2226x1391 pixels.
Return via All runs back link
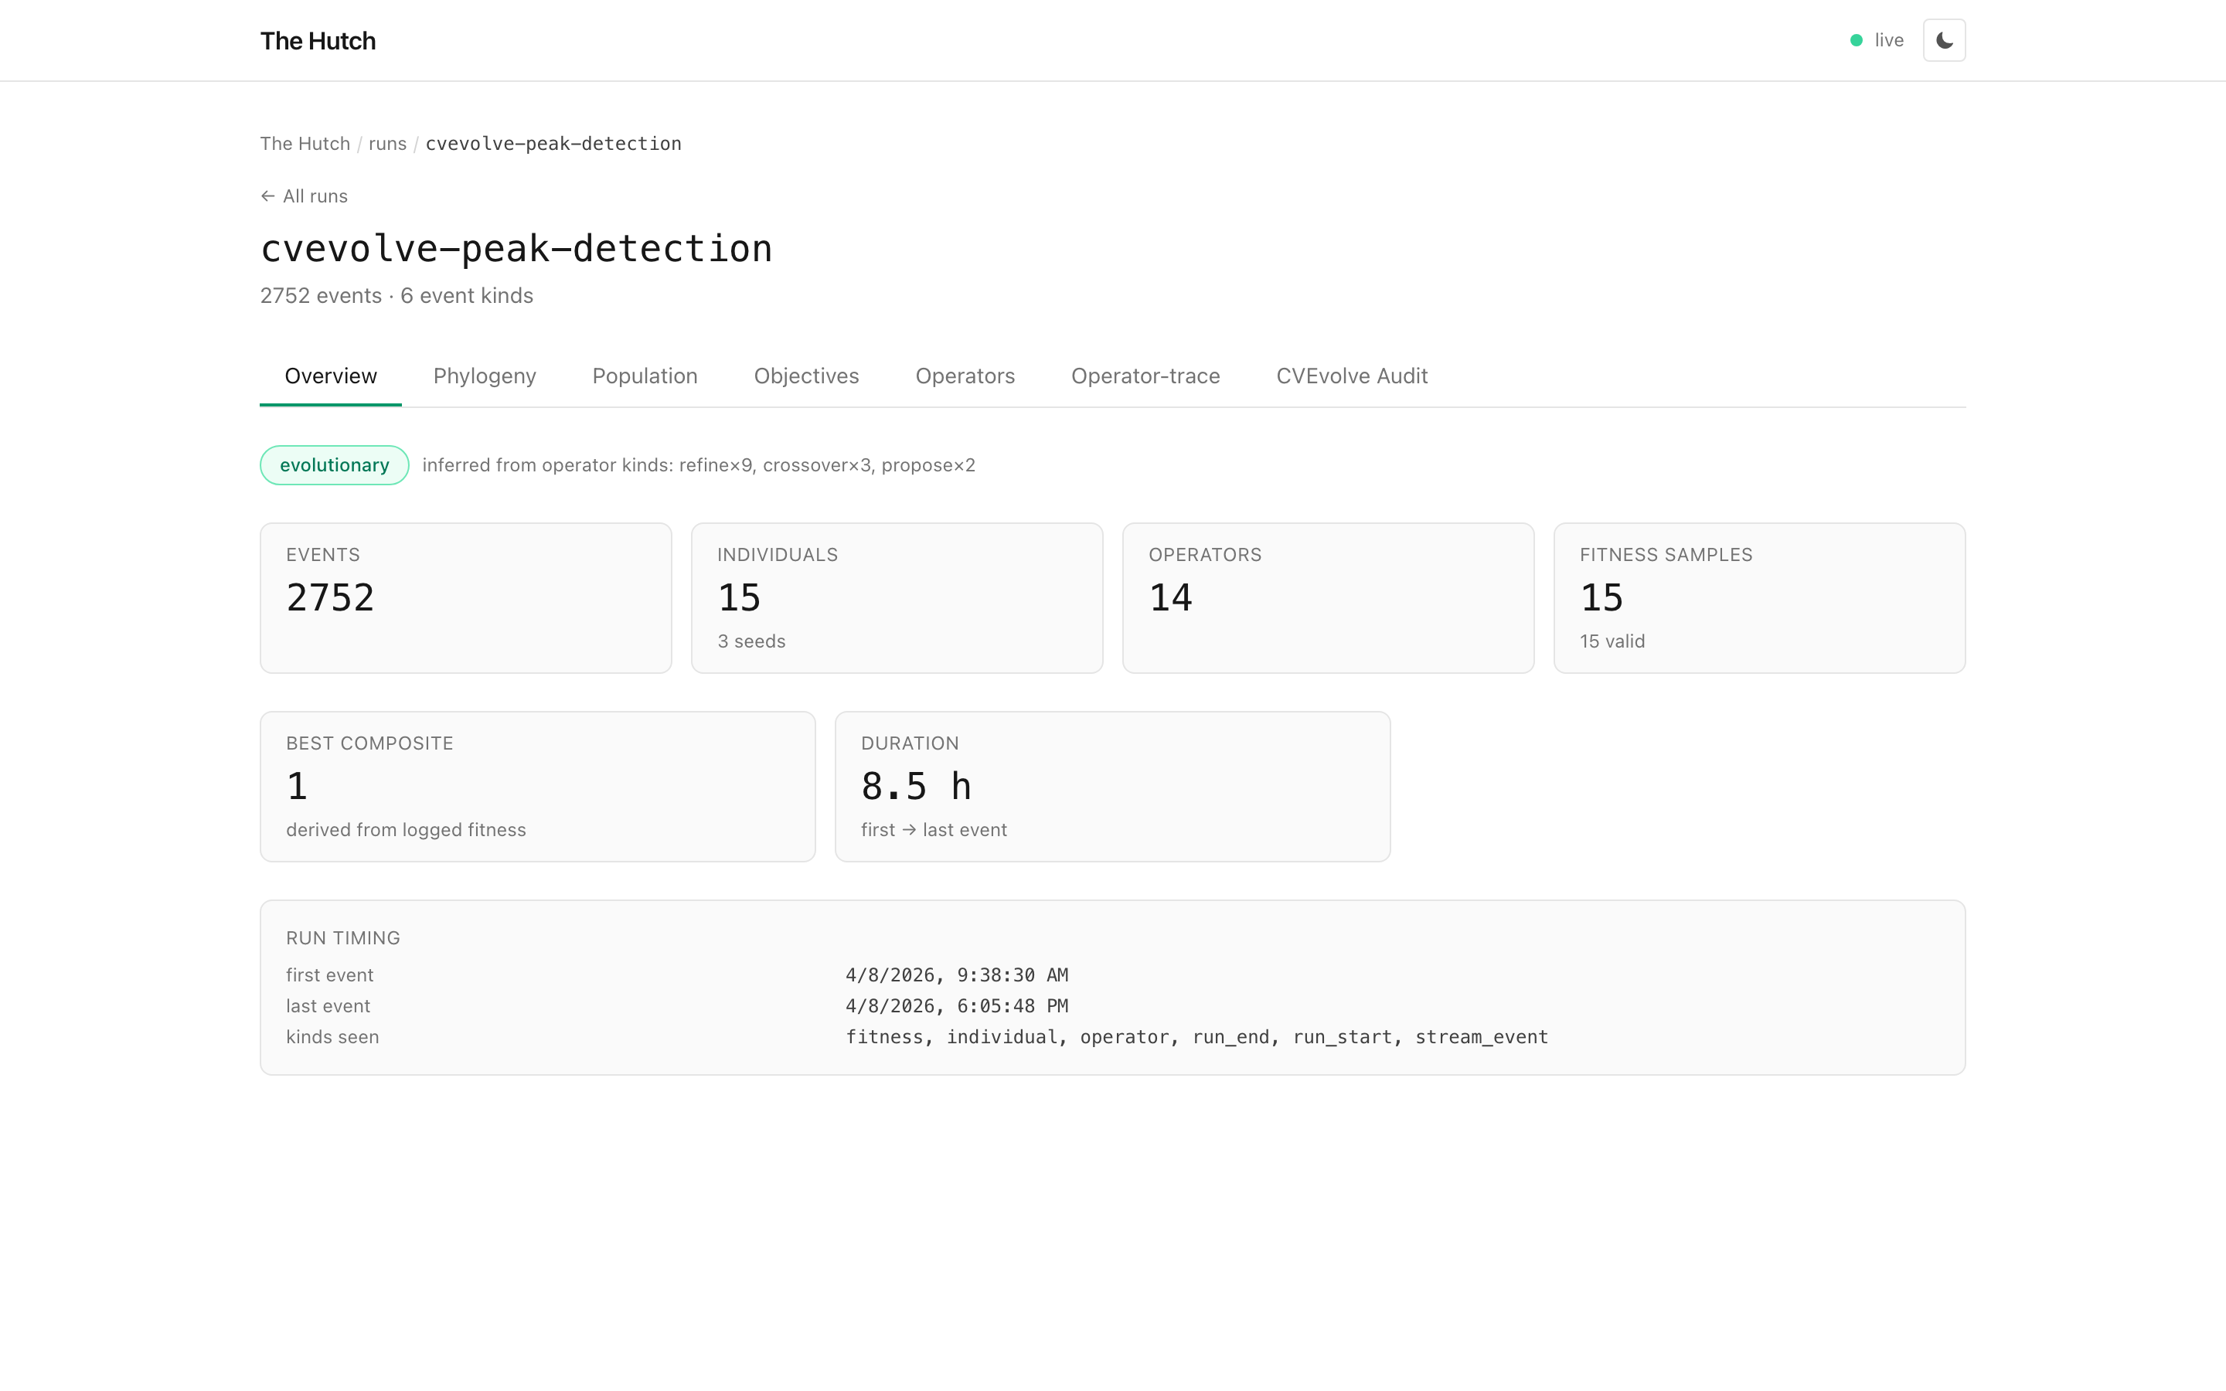(304, 196)
